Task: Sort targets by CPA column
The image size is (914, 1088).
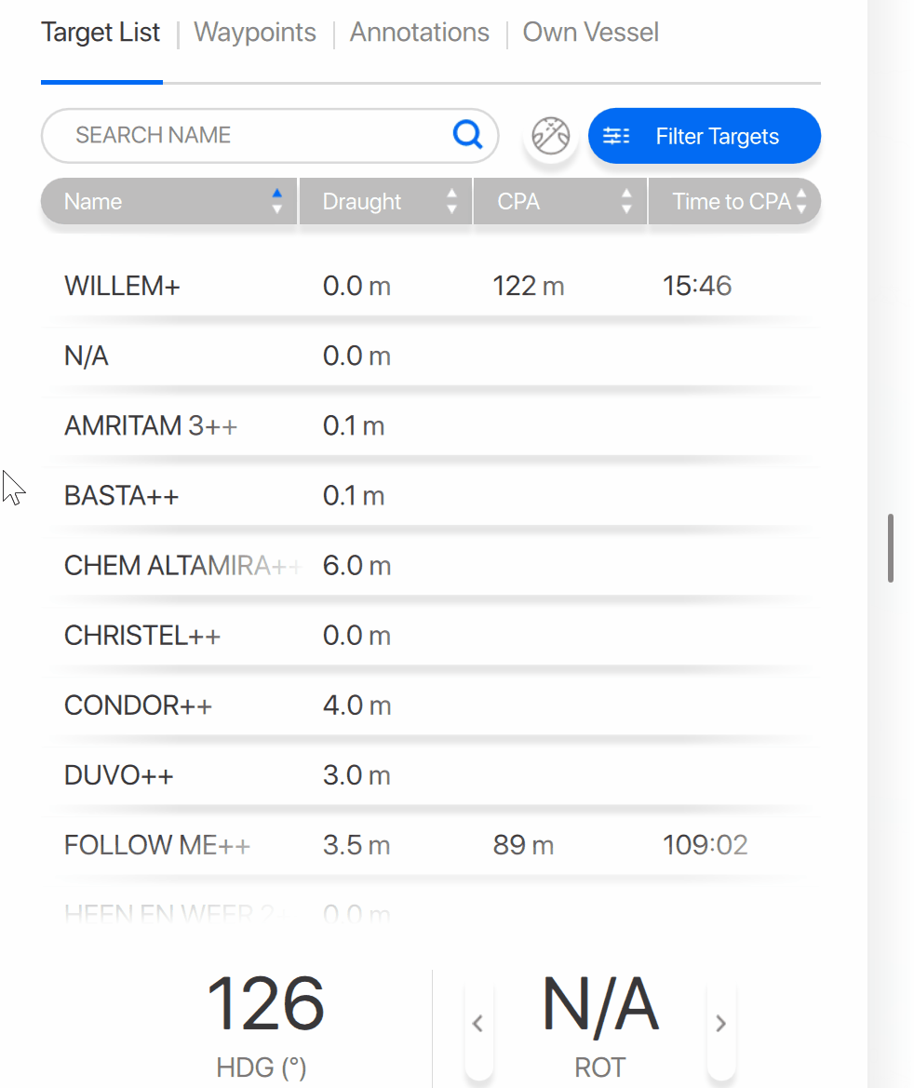Action: (x=559, y=202)
